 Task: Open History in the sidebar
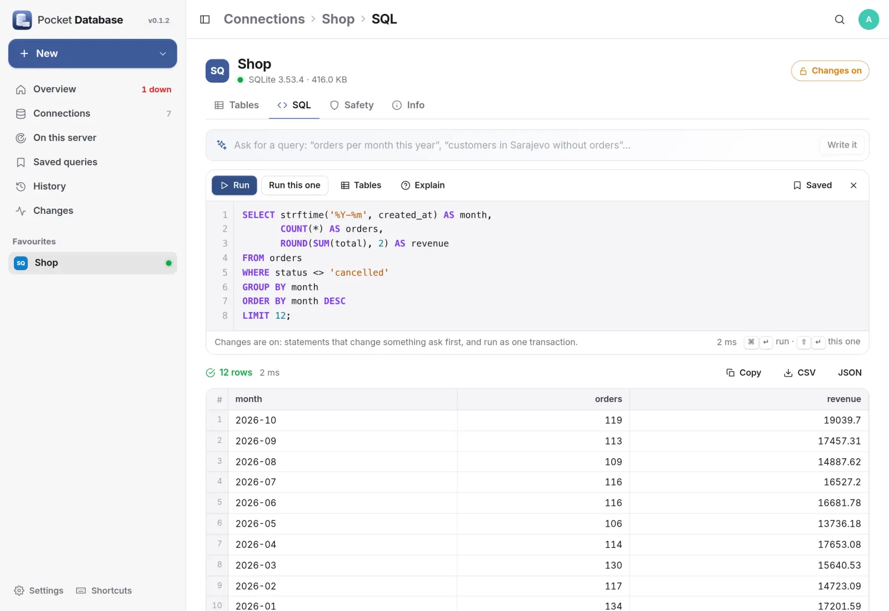[93, 187]
